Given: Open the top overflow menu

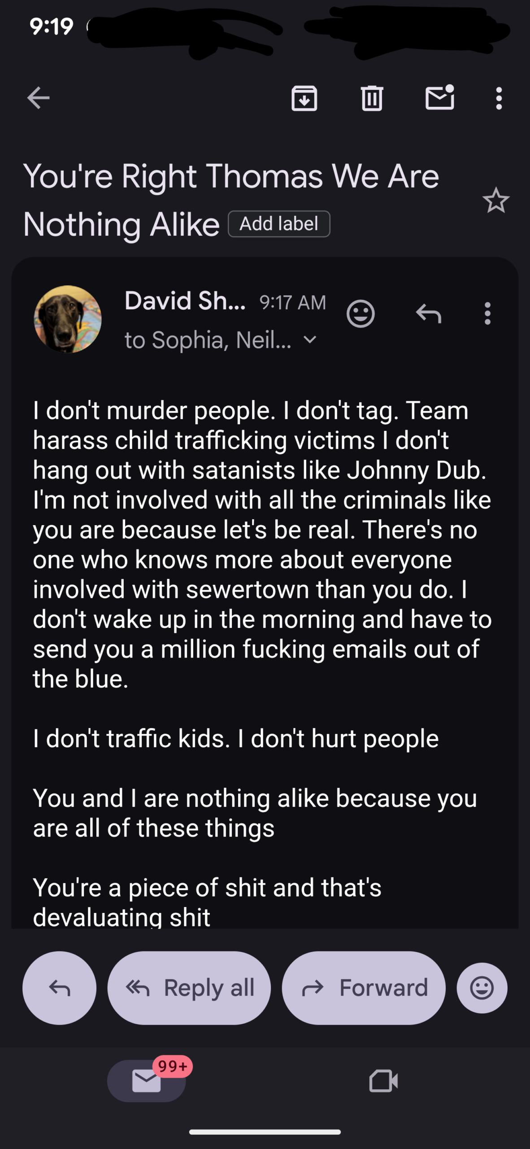Looking at the screenshot, I should 499,98.
